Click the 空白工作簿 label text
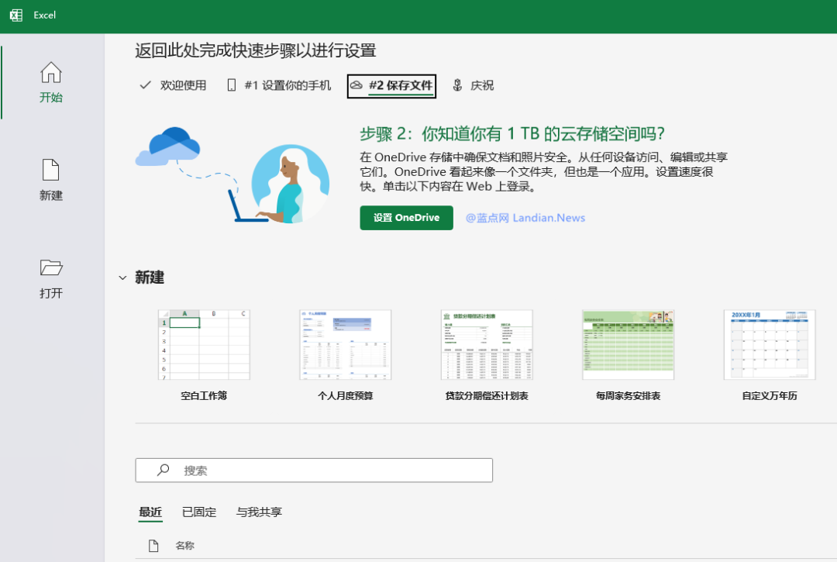Screen dimensions: 837x562 204,395
